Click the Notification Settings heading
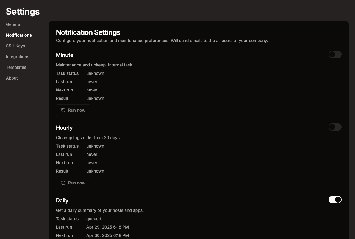This screenshot has width=355, height=239. [88, 32]
